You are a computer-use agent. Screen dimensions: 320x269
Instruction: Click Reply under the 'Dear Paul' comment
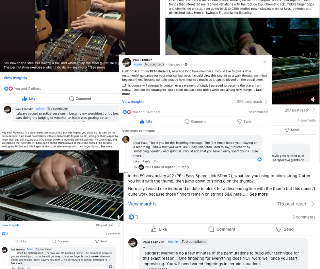click(146, 161)
